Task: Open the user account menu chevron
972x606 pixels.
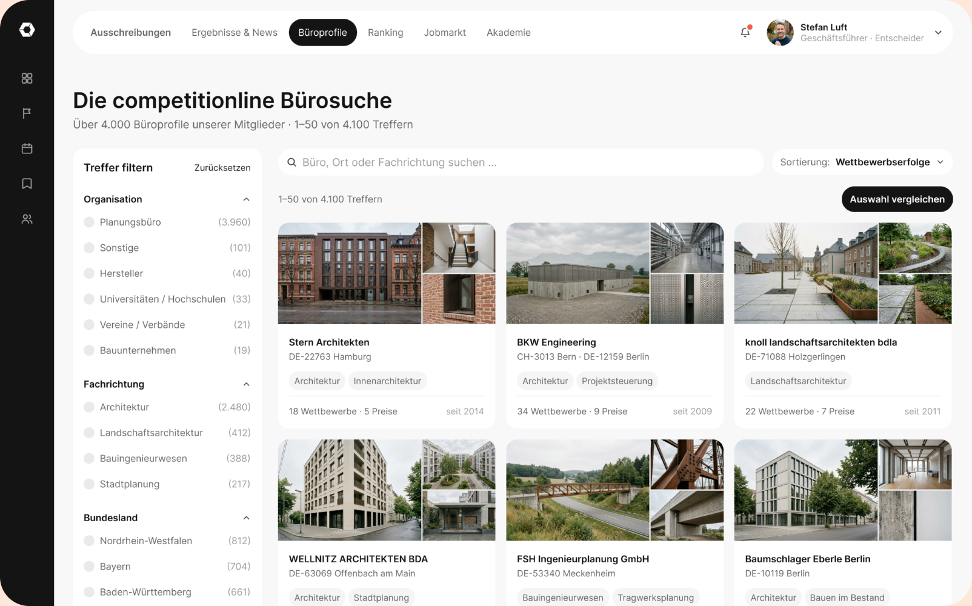Action: pyautogui.click(x=938, y=33)
